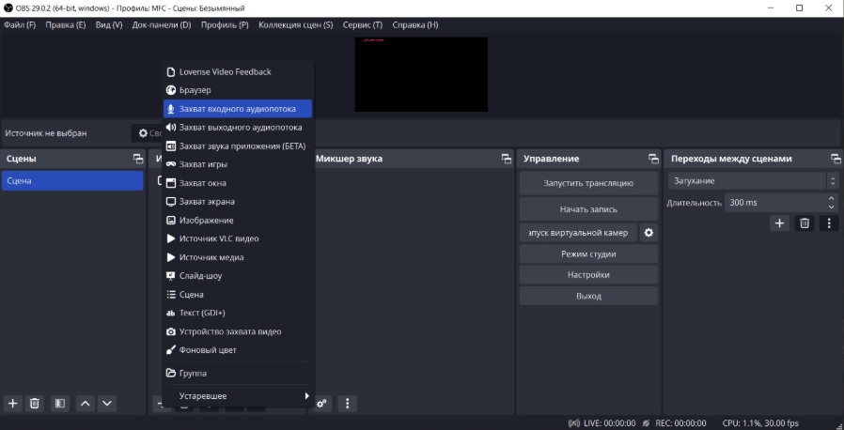Select Сцена in the scenes list
The height and width of the screenshot is (430, 844).
click(72, 180)
